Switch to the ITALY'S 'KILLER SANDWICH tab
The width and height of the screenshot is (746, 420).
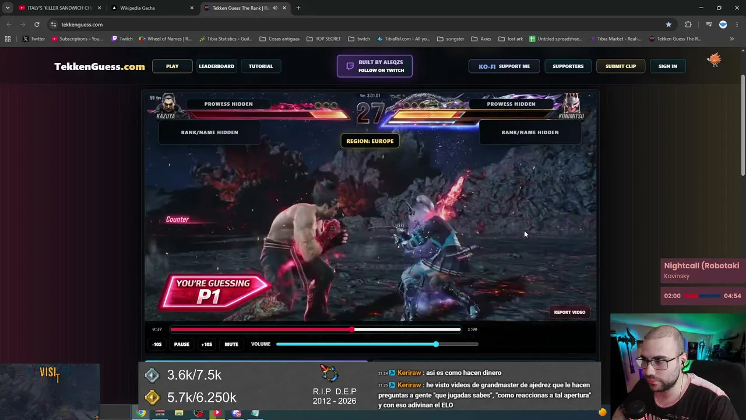click(59, 8)
